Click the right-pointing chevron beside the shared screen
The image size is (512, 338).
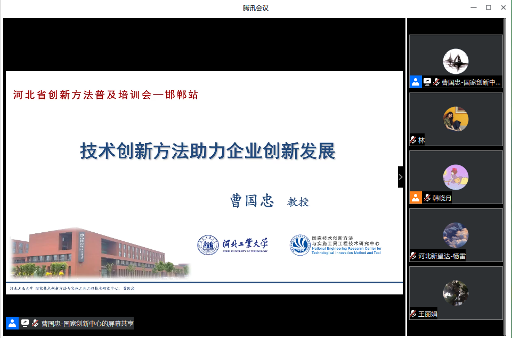[x=401, y=176]
